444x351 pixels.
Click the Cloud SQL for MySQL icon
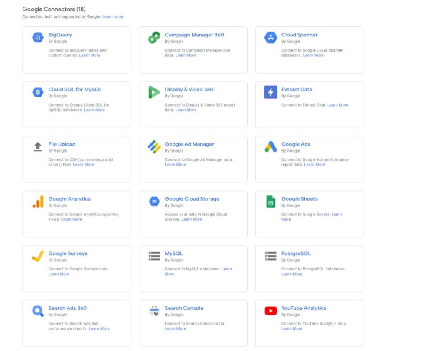(38, 92)
